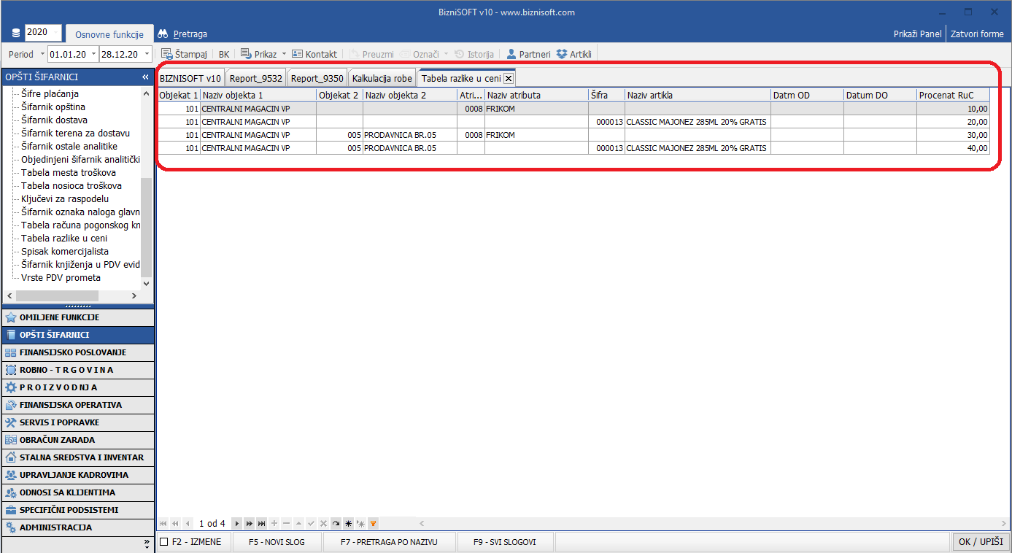Go to next record in navigator
This screenshot has height=553, width=1012.
tap(236, 523)
